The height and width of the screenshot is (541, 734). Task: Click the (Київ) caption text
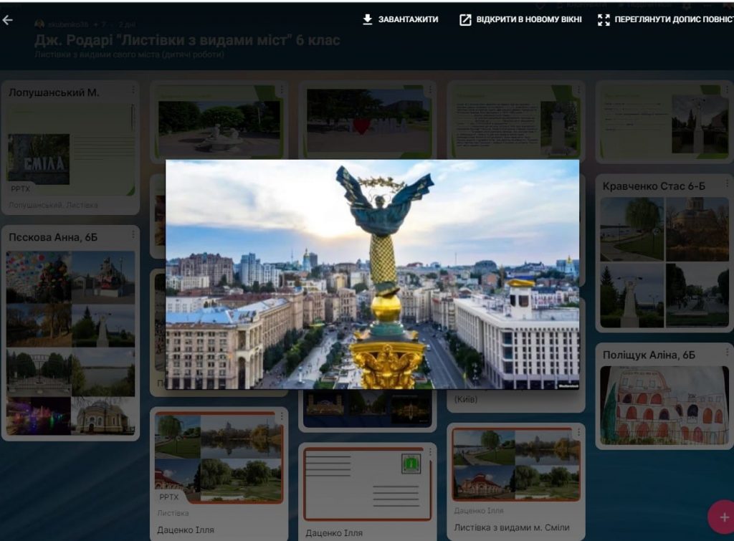click(x=466, y=399)
